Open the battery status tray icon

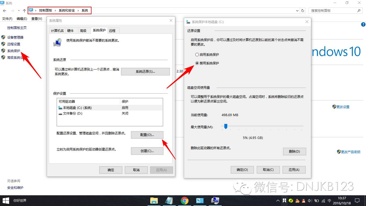[317, 201]
